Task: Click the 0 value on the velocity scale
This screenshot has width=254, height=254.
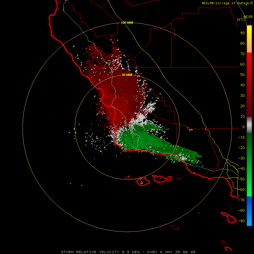Action: click(244, 127)
